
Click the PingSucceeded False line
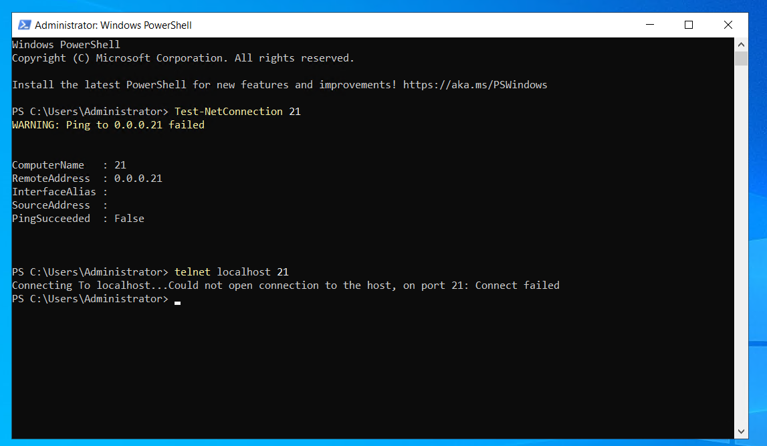click(78, 218)
